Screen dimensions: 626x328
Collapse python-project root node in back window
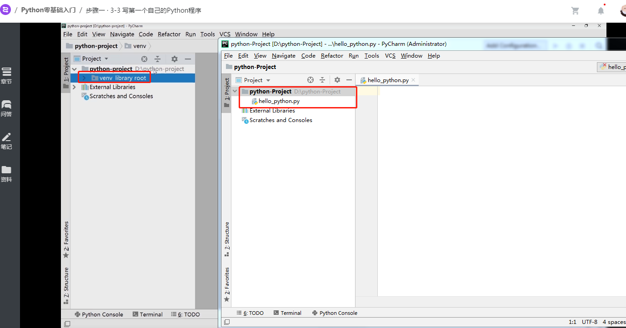click(75, 69)
